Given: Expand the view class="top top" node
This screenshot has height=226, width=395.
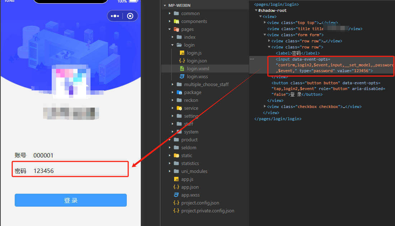Looking at the screenshot, I should (x=265, y=22).
